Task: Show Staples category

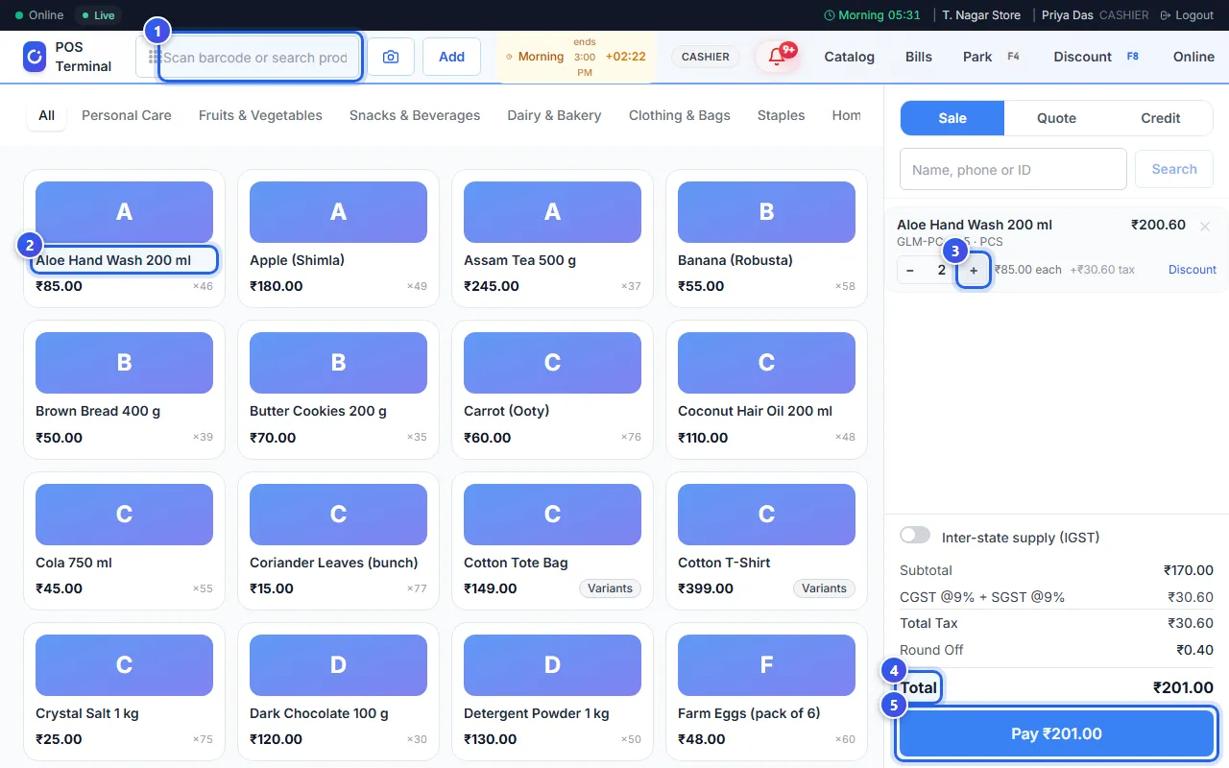Action: pyautogui.click(x=781, y=115)
